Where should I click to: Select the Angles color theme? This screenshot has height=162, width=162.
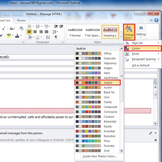(x=97, y=68)
